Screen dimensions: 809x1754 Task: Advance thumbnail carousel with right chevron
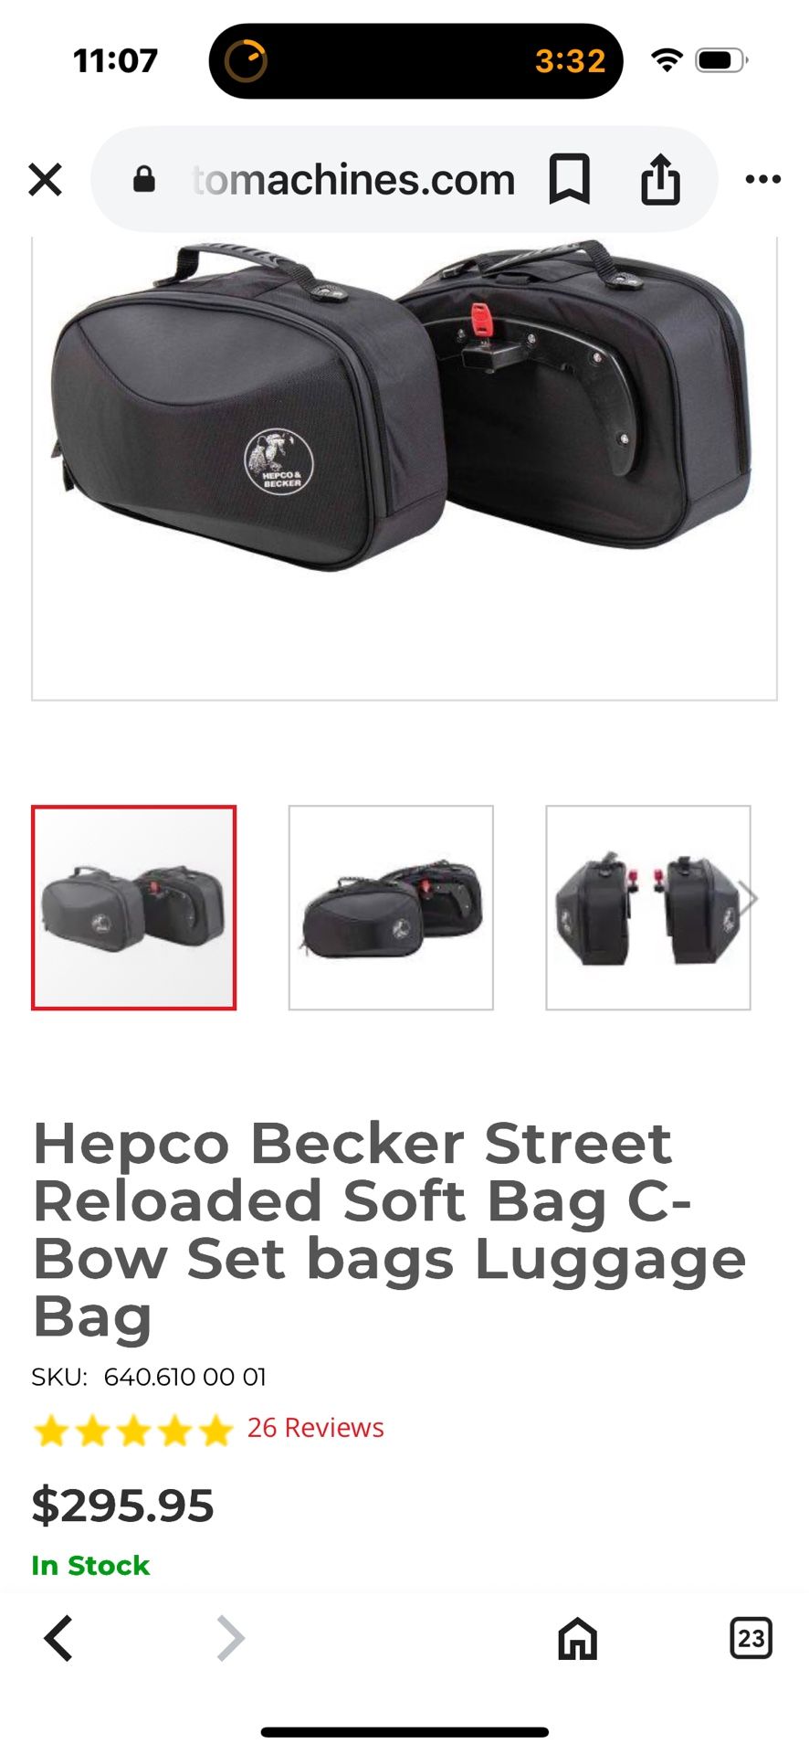[x=748, y=898]
